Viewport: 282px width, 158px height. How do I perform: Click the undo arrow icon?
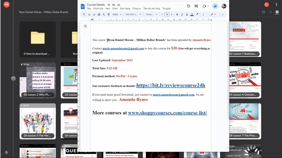coord(89,14)
